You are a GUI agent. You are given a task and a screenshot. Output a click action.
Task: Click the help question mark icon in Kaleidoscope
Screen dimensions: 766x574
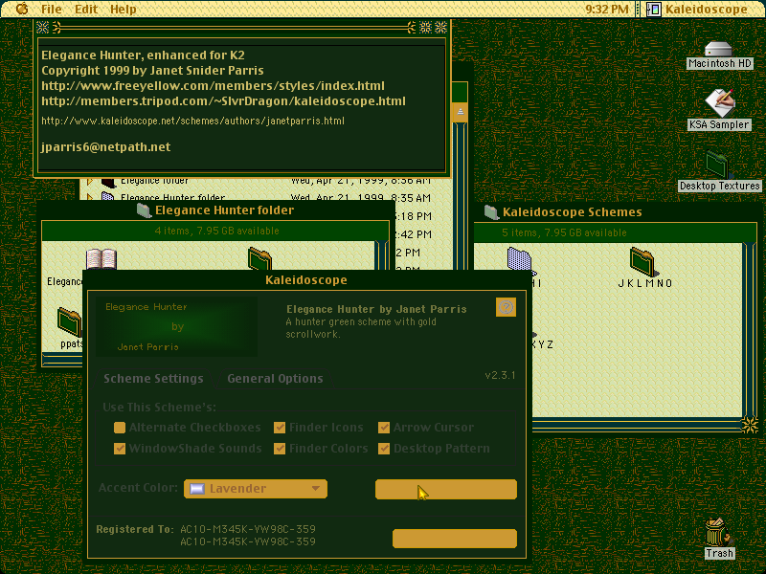506,307
